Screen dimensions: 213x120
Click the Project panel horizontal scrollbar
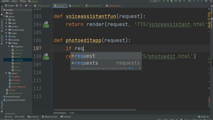[10, 114]
